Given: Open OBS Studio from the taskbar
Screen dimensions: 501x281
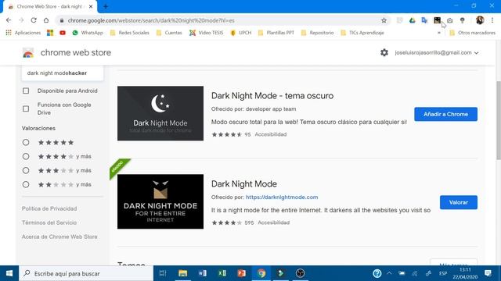Looking at the screenshot, I should tap(300, 273).
